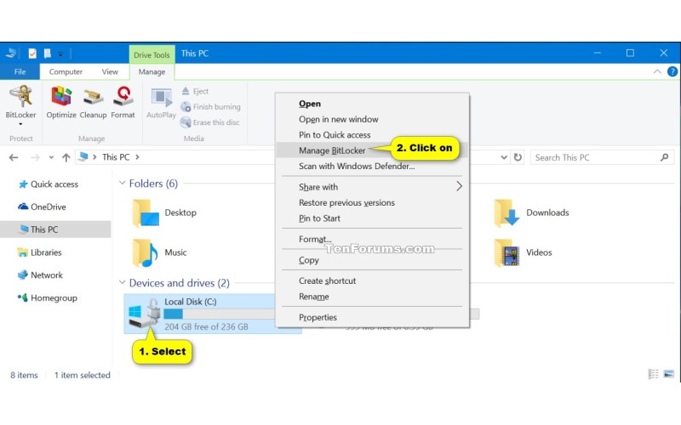
Task: Click "204 GB free of 236 GB" text
Action: coord(206,326)
